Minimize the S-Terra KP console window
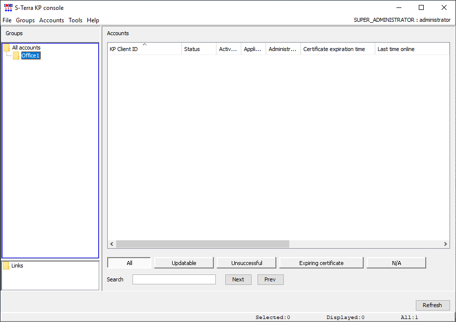The width and height of the screenshot is (456, 322). pyautogui.click(x=399, y=7)
